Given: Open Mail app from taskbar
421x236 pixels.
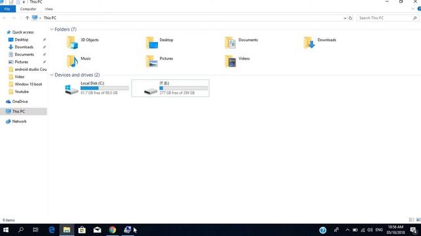Looking at the screenshot, I should click(x=97, y=230).
